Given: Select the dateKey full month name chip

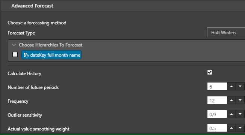Looking at the screenshot, I should [x=51, y=55].
